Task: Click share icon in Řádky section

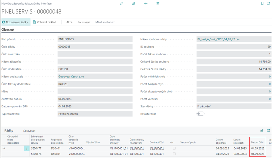Action: coord(262,130)
